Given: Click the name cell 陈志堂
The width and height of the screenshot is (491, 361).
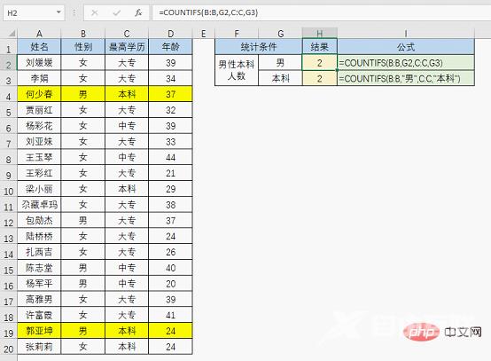Looking at the screenshot, I should [39, 268].
